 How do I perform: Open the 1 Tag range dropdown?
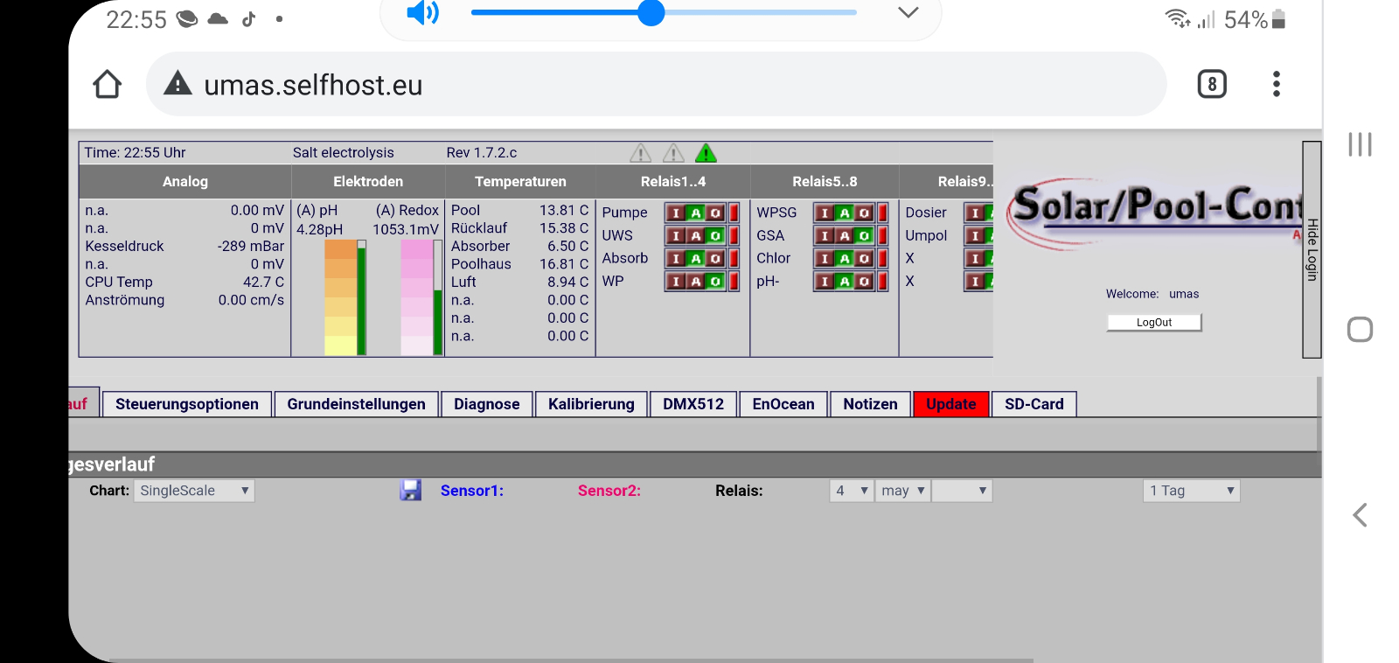tap(1191, 491)
